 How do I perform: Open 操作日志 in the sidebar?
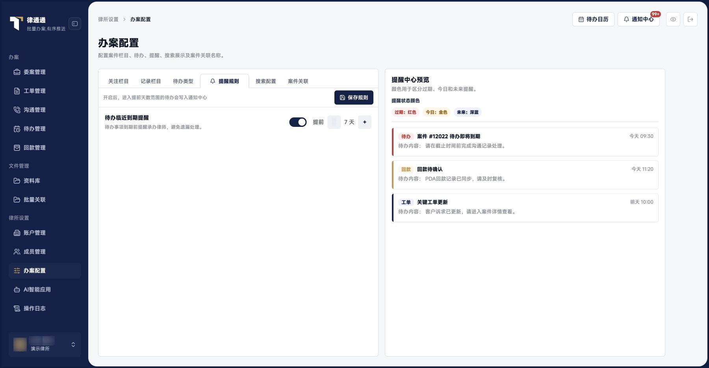point(45,309)
